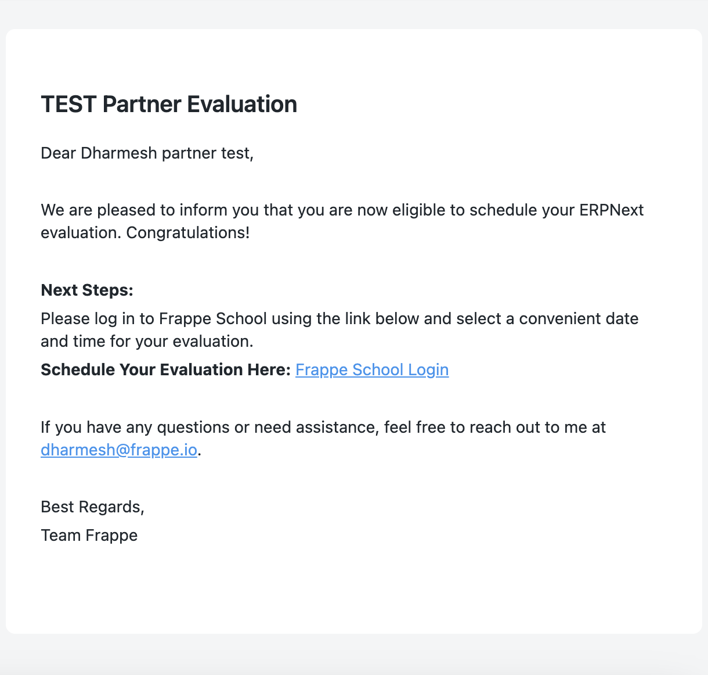This screenshot has width=708, height=675.
Task: Open the Frappe School Login link
Action: [x=372, y=370]
